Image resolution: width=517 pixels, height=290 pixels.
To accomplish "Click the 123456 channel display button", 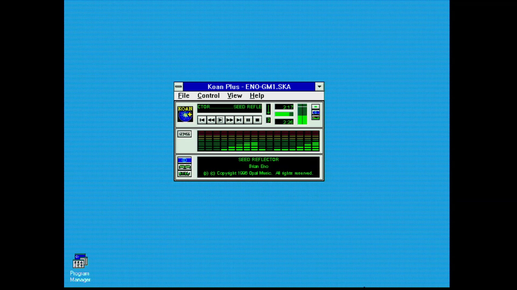I will pos(184,134).
